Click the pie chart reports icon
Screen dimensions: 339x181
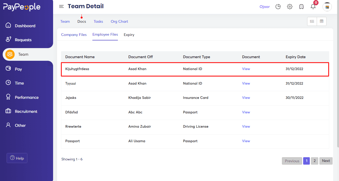pyautogui.click(x=278, y=6)
